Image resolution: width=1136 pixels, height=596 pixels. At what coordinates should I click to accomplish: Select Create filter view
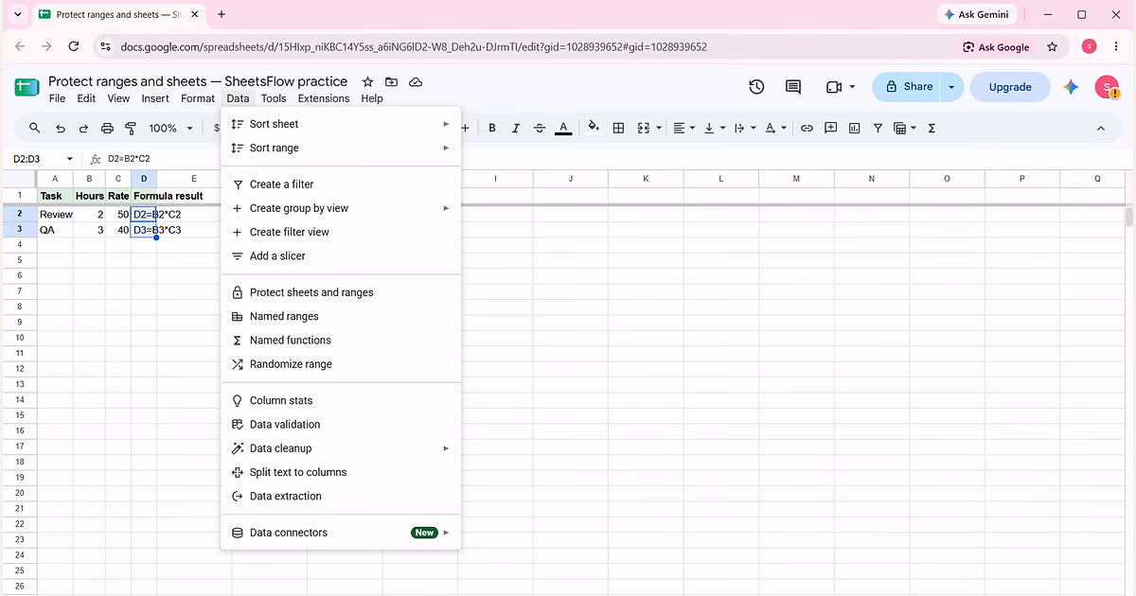pos(341,232)
